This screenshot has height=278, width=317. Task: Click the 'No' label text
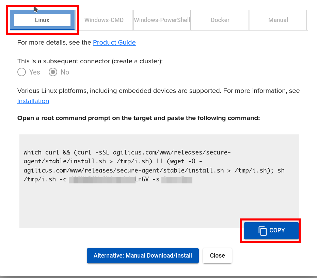click(x=65, y=72)
